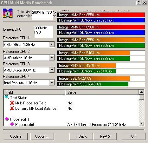This screenshot has width=148, height=143.
Task: Close the CPU Multi-Media Benchmark window
Action: click(x=145, y=3)
